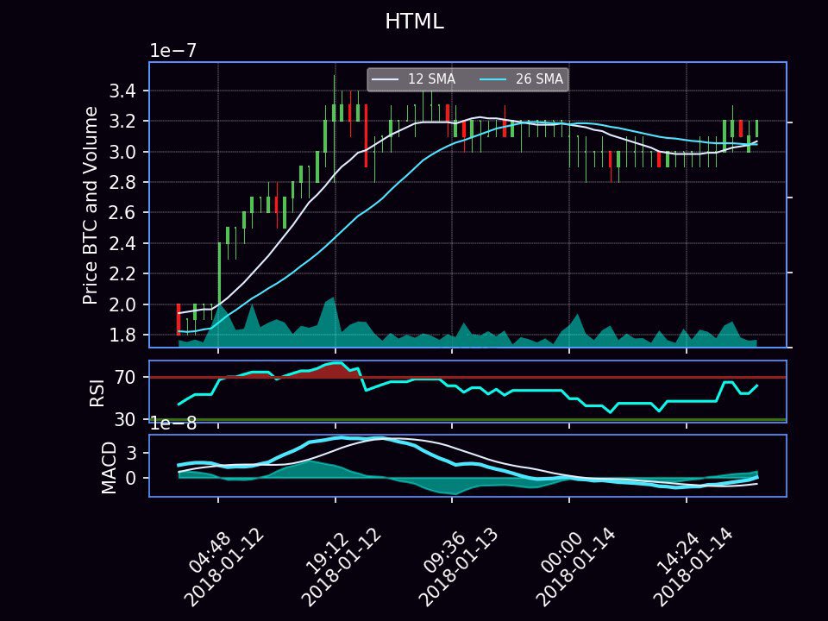
Task: Click the 00:00 2018-01-14 date label
Action: (574, 568)
